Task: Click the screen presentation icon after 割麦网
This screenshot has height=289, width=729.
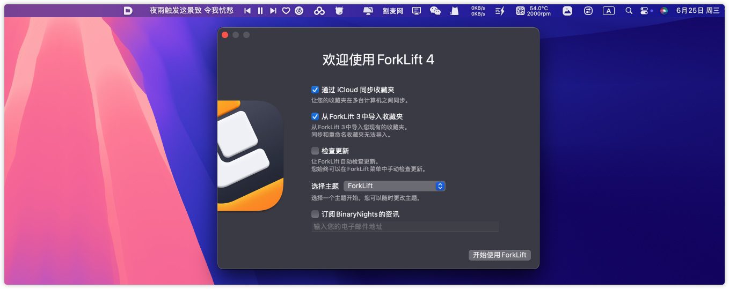Action: click(417, 11)
